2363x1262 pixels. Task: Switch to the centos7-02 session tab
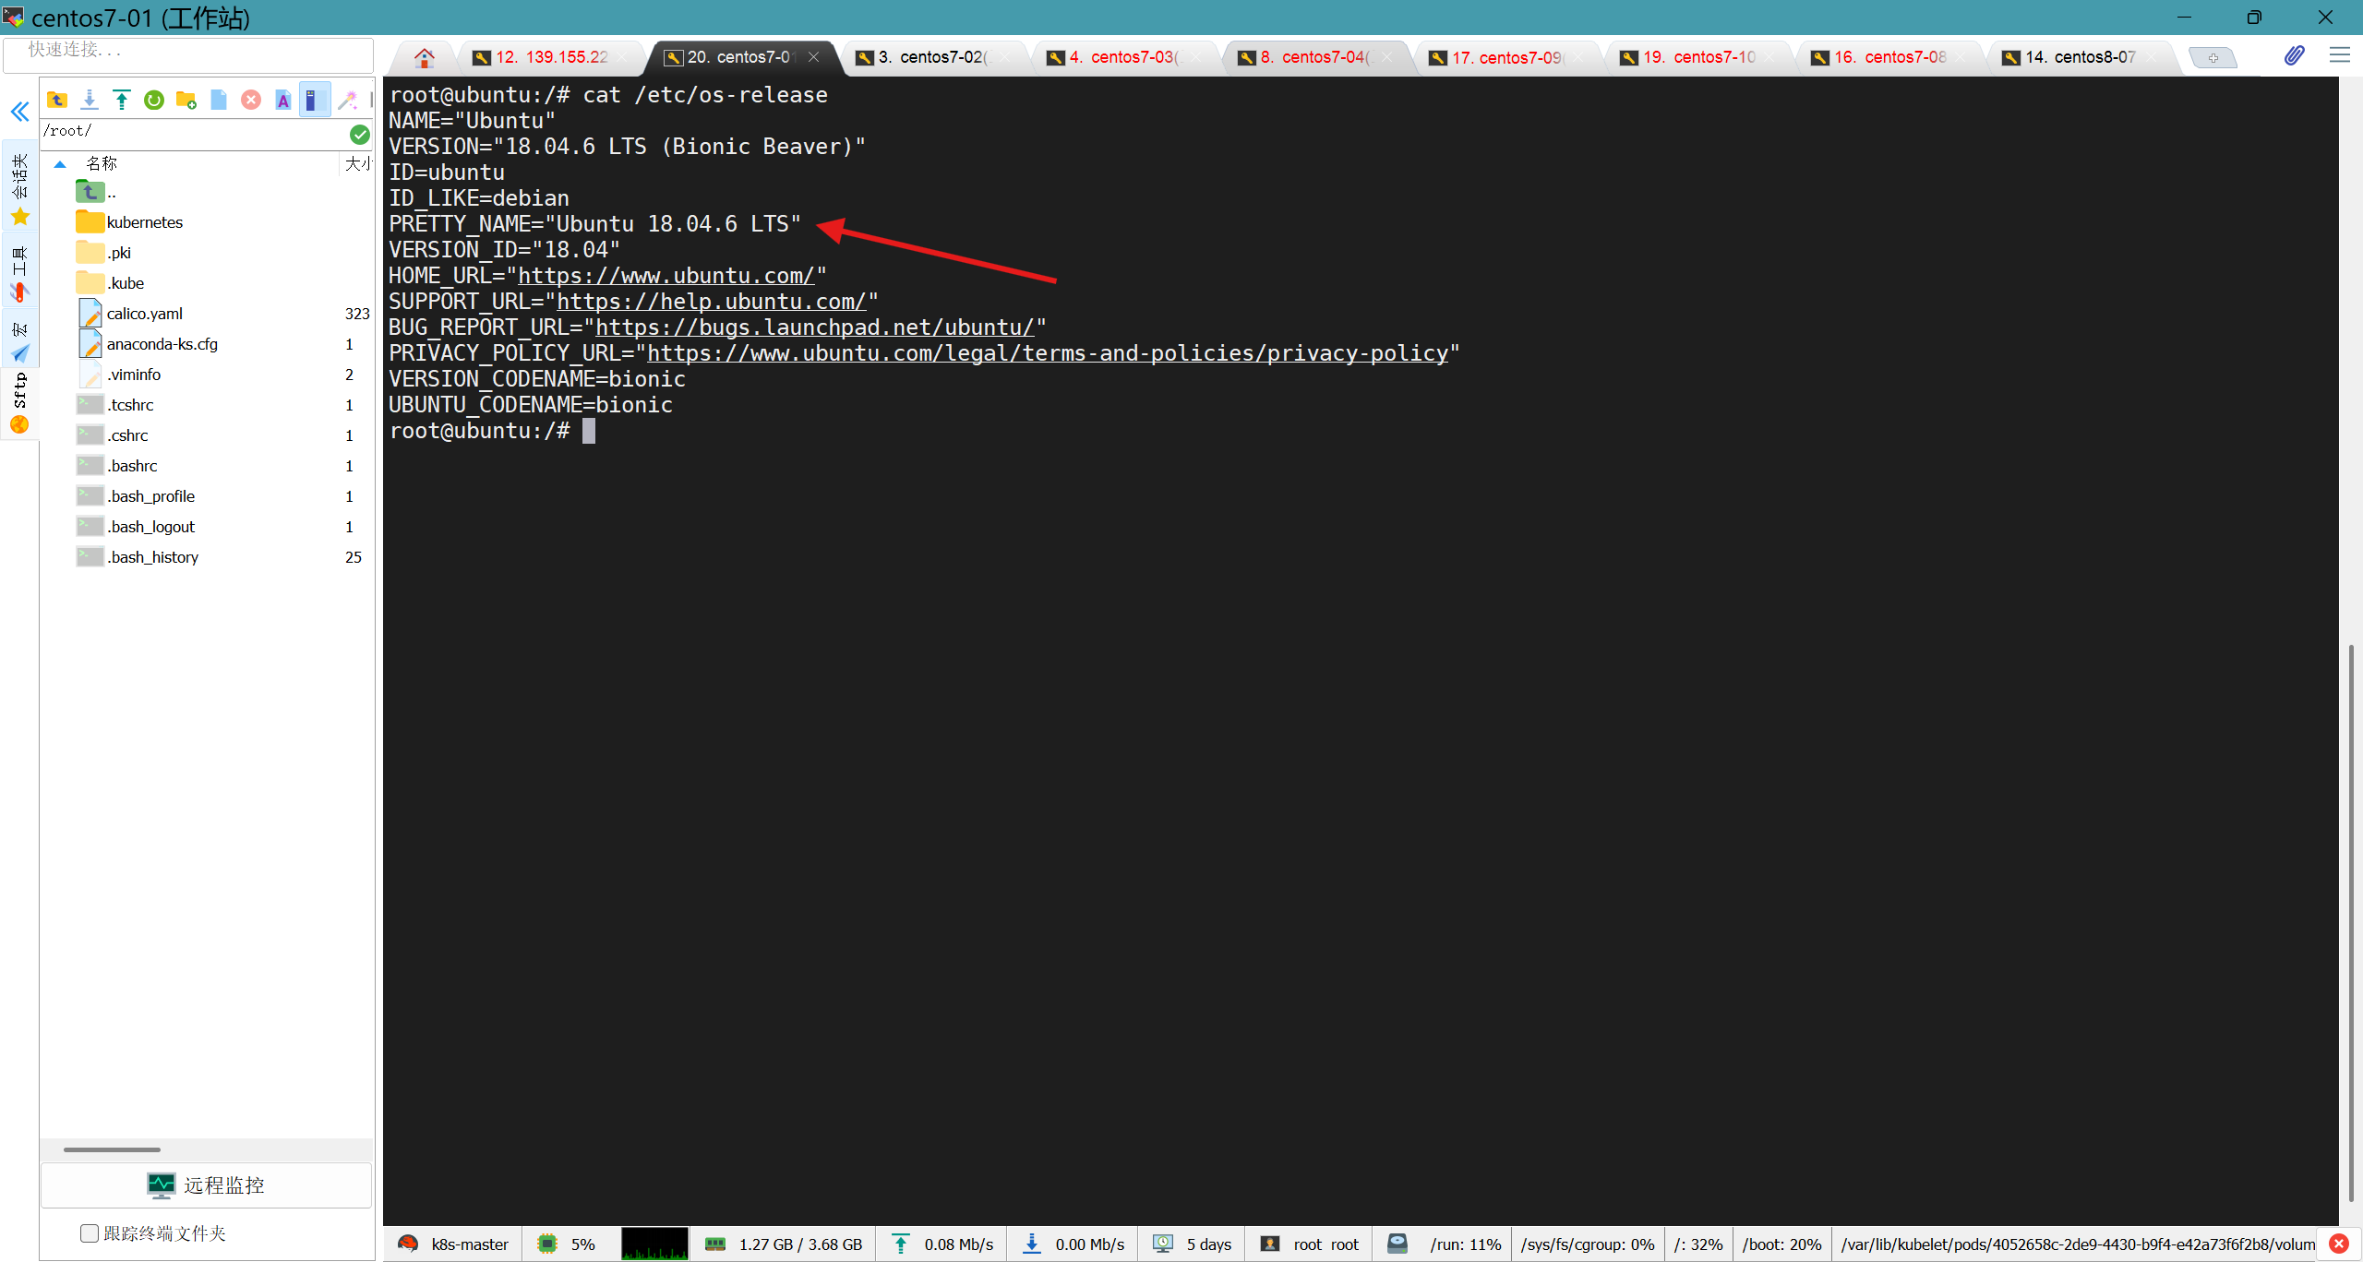934,57
